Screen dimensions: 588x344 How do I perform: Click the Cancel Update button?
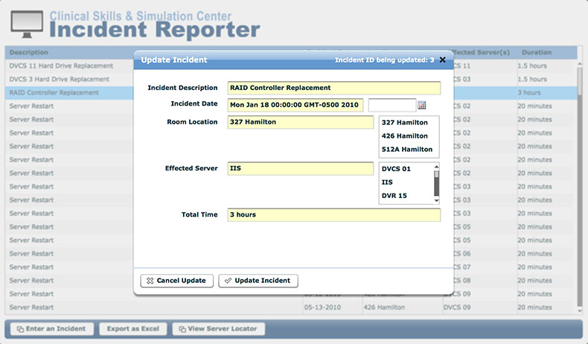(x=176, y=281)
